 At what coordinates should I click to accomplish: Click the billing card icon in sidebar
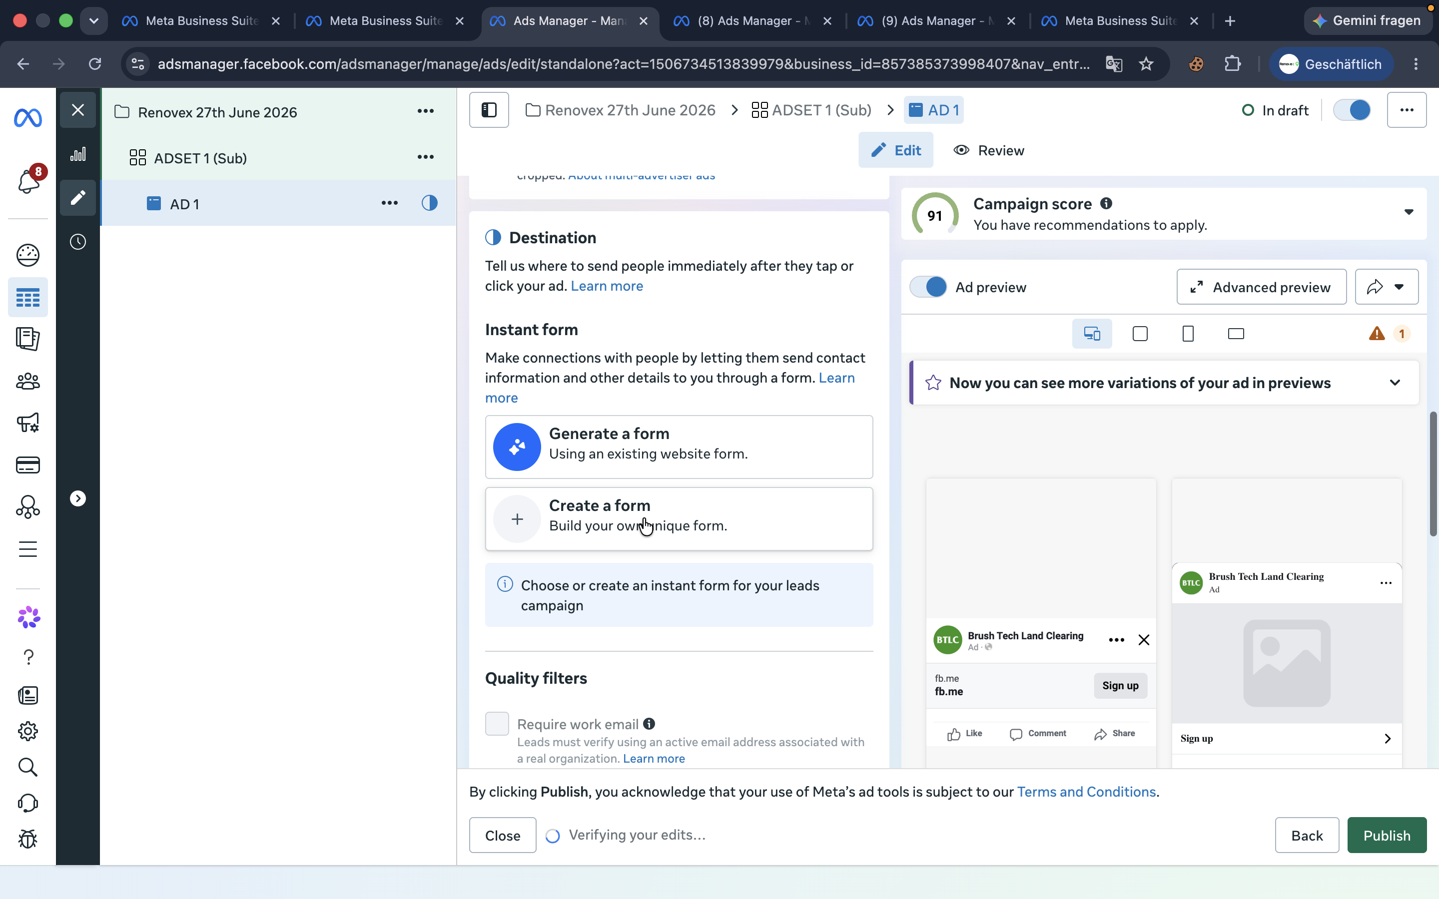(28, 465)
